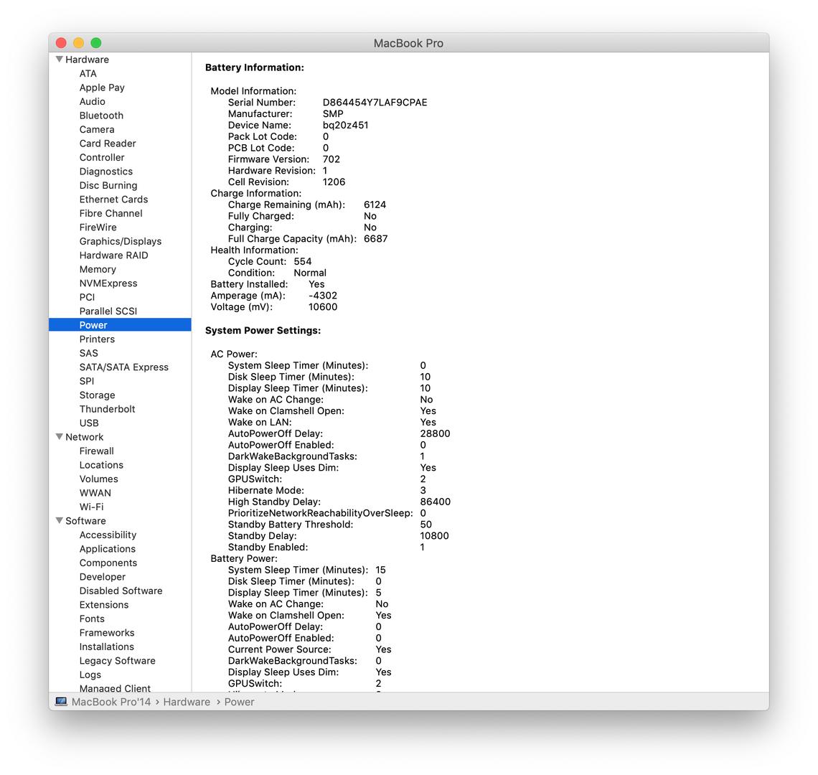Show Graphics/Displays information
The width and height of the screenshot is (818, 775).
[120, 242]
